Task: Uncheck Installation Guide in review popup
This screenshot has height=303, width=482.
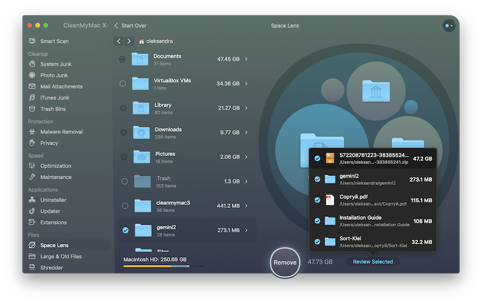Action: point(318,221)
